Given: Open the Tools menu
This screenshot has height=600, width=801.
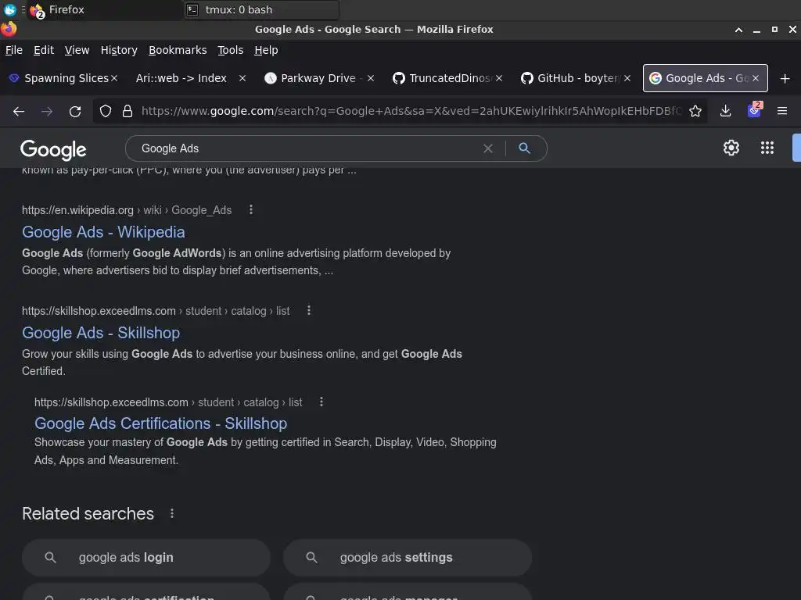Looking at the screenshot, I should pos(231,50).
